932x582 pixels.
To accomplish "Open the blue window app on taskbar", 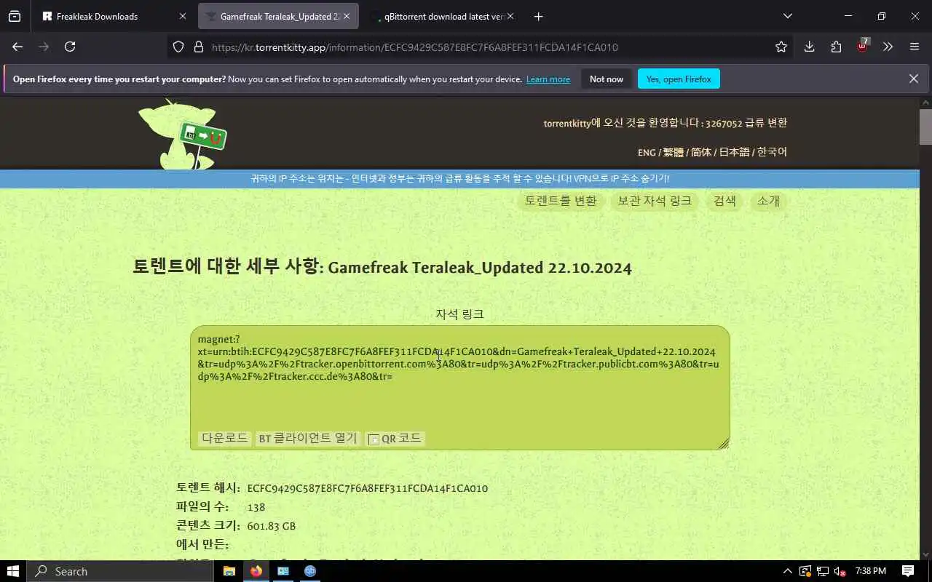I will point(283,571).
